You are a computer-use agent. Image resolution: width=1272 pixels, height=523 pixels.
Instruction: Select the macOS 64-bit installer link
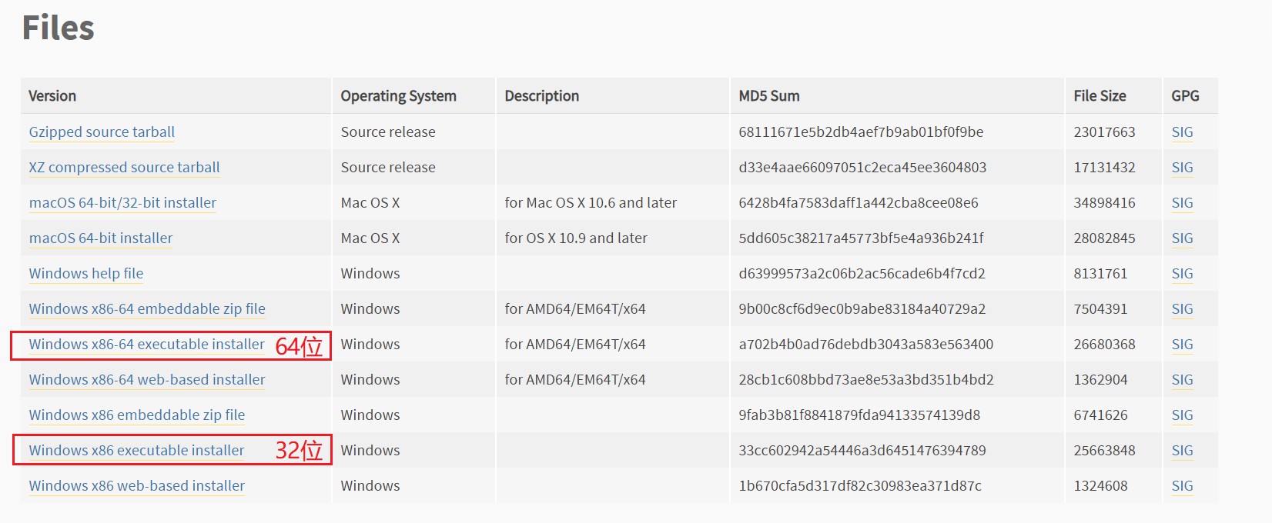[101, 238]
